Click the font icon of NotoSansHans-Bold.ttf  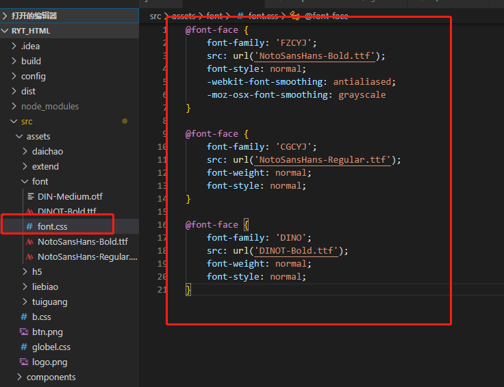click(x=29, y=241)
